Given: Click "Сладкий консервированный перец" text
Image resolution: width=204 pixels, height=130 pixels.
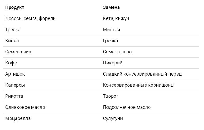Looking at the screenshot, I should [142, 74].
